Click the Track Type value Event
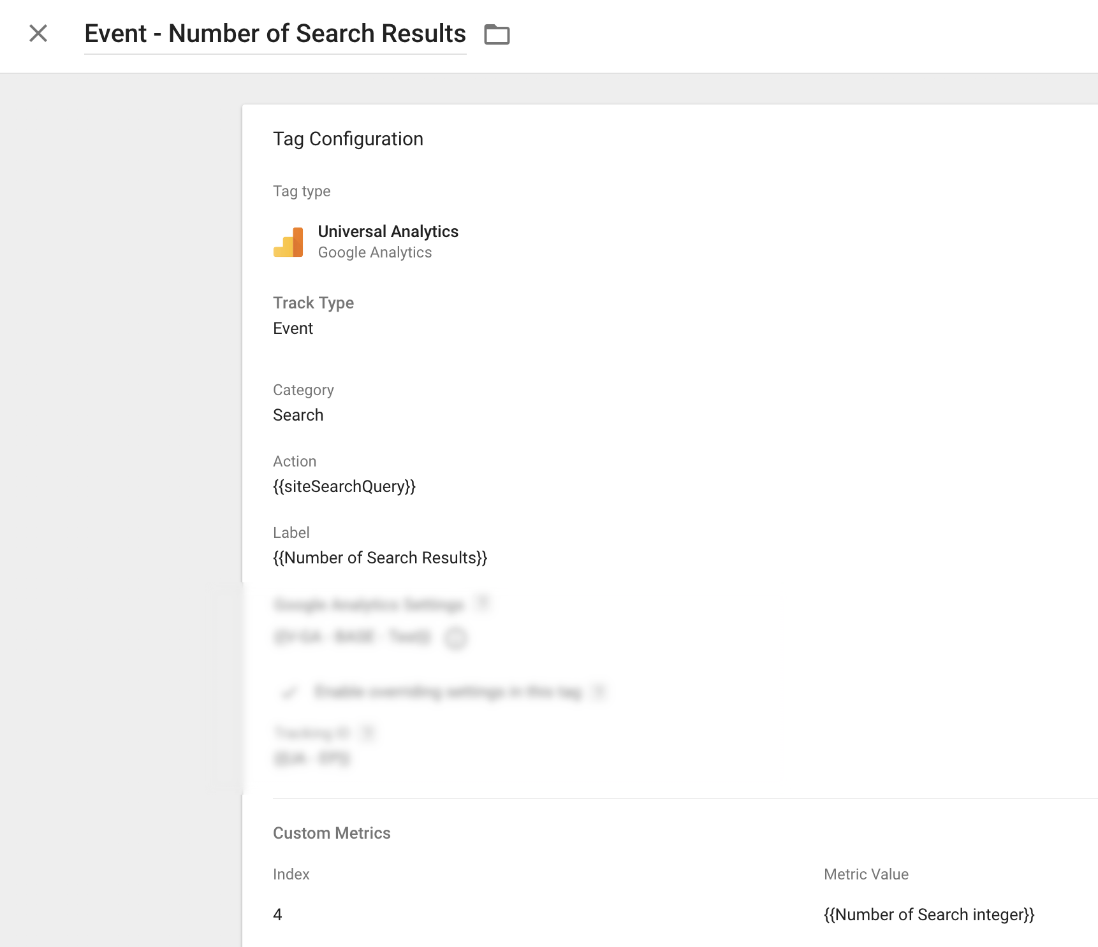The image size is (1098, 947). [293, 328]
